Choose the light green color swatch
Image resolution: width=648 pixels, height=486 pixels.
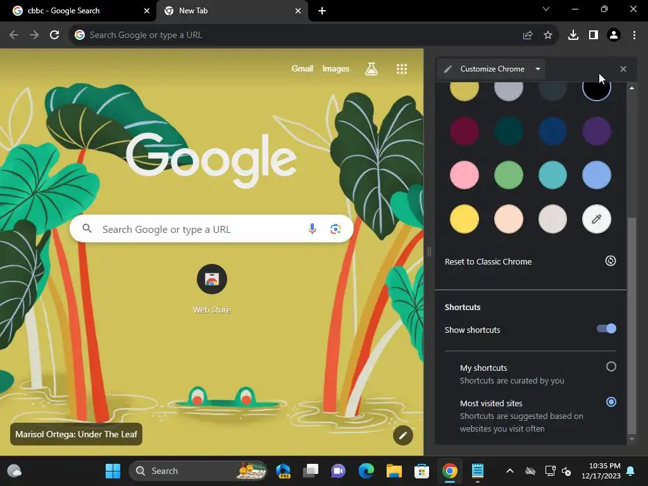pyautogui.click(x=508, y=175)
